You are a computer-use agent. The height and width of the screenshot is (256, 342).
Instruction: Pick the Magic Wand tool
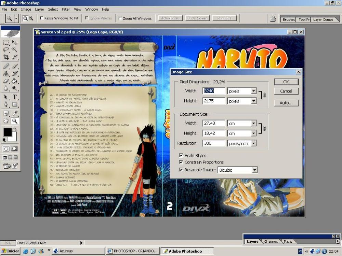coord(15,50)
